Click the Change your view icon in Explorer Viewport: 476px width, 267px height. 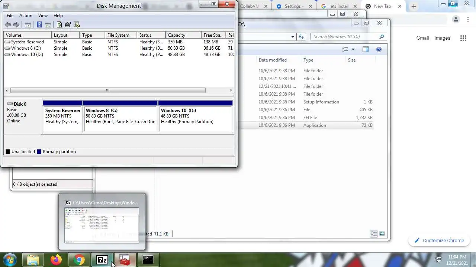[345, 49]
